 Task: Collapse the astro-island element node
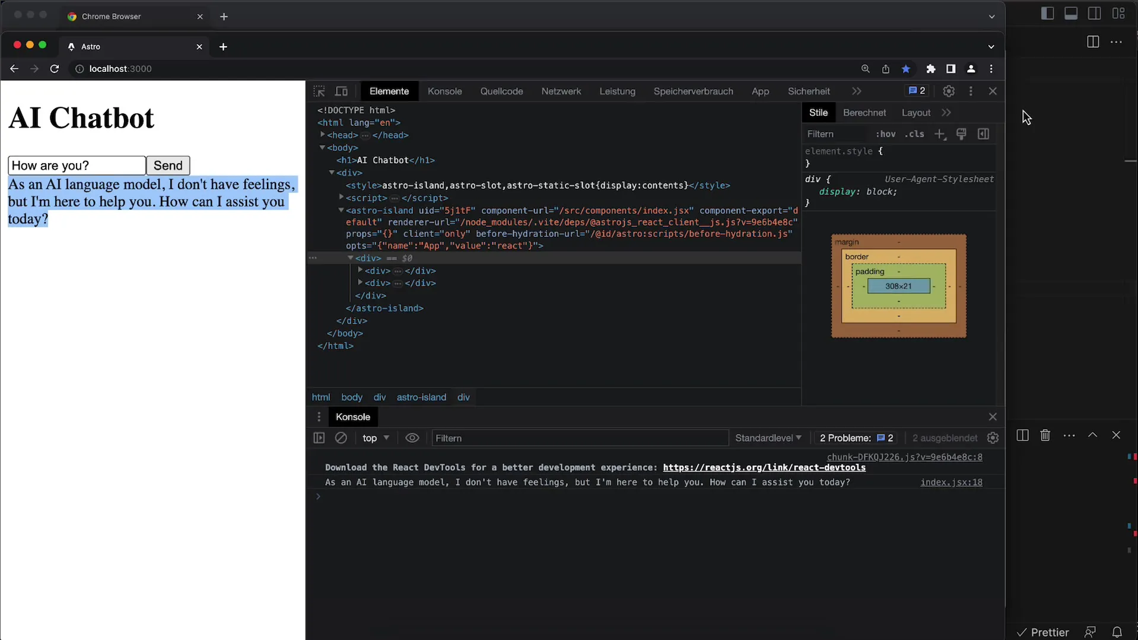(x=341, y=210)
